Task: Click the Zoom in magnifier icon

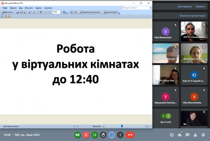Action: point(147,126)
